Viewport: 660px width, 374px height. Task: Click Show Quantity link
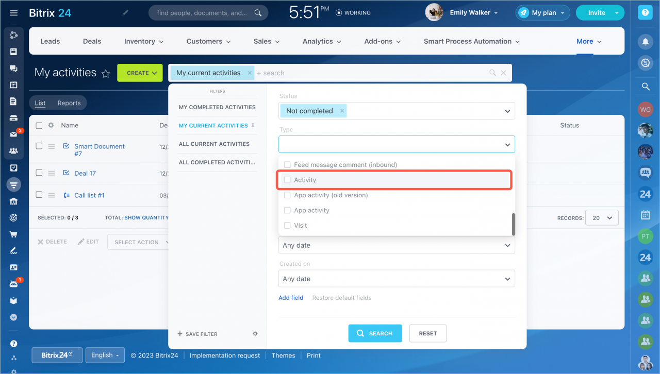[x=146, y=218]
